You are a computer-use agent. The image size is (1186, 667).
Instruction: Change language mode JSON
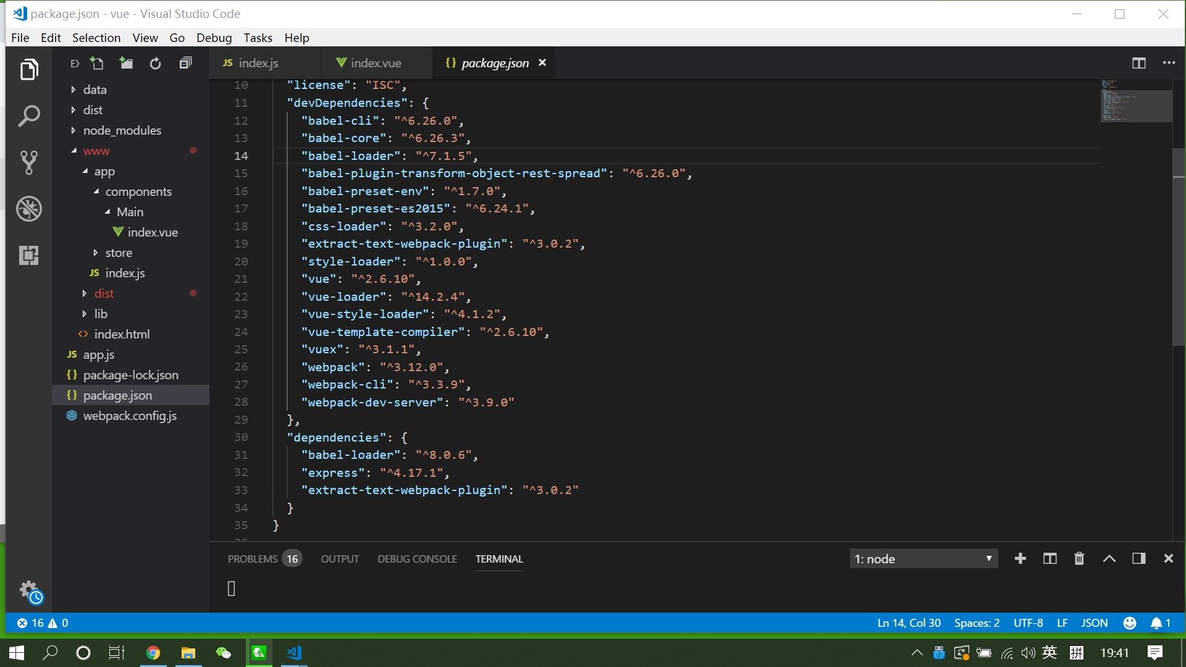pyautogui.click(x=1094, y=623)
